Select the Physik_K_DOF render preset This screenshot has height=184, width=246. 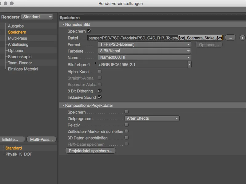(19, 154)
